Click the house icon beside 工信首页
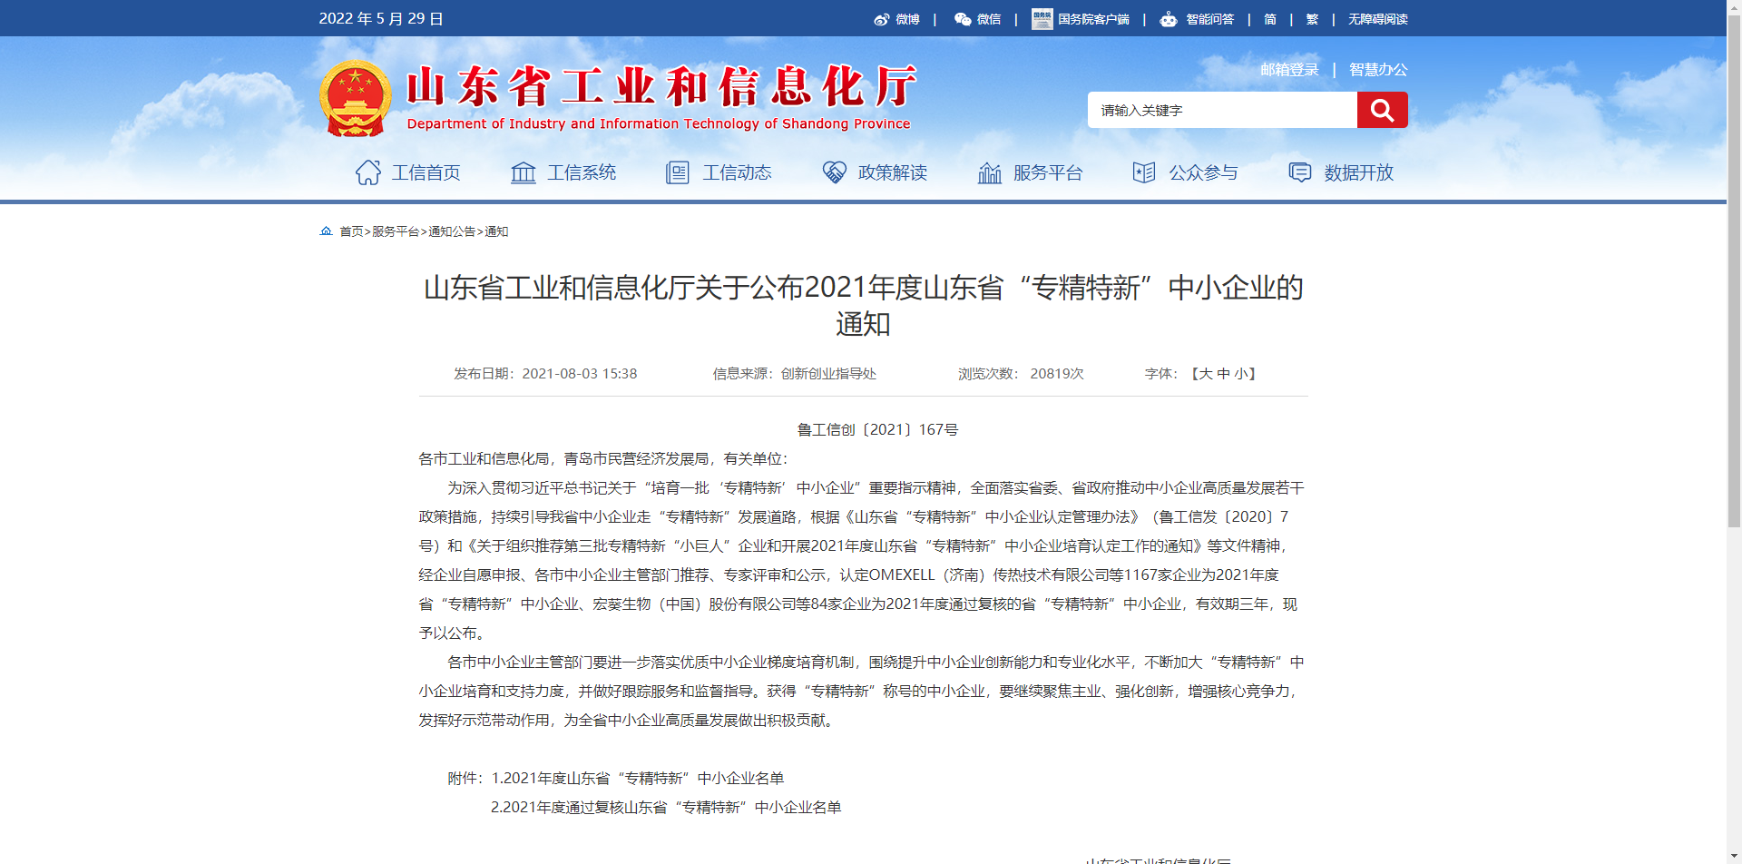 pos(368,172)
